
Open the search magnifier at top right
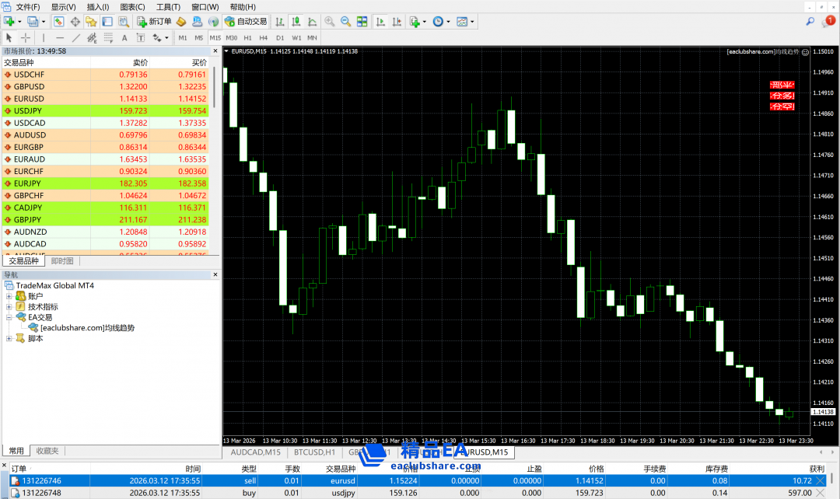tap(810, 22)
